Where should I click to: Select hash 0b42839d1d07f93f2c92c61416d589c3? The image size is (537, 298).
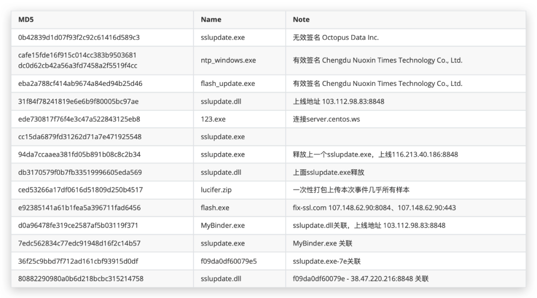point(79,37)
